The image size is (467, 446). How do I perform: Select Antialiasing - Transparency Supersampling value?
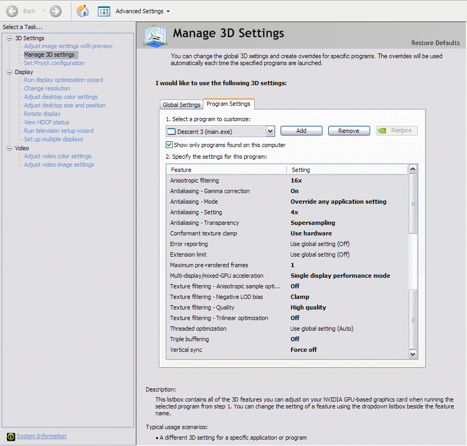pos(313,223)
